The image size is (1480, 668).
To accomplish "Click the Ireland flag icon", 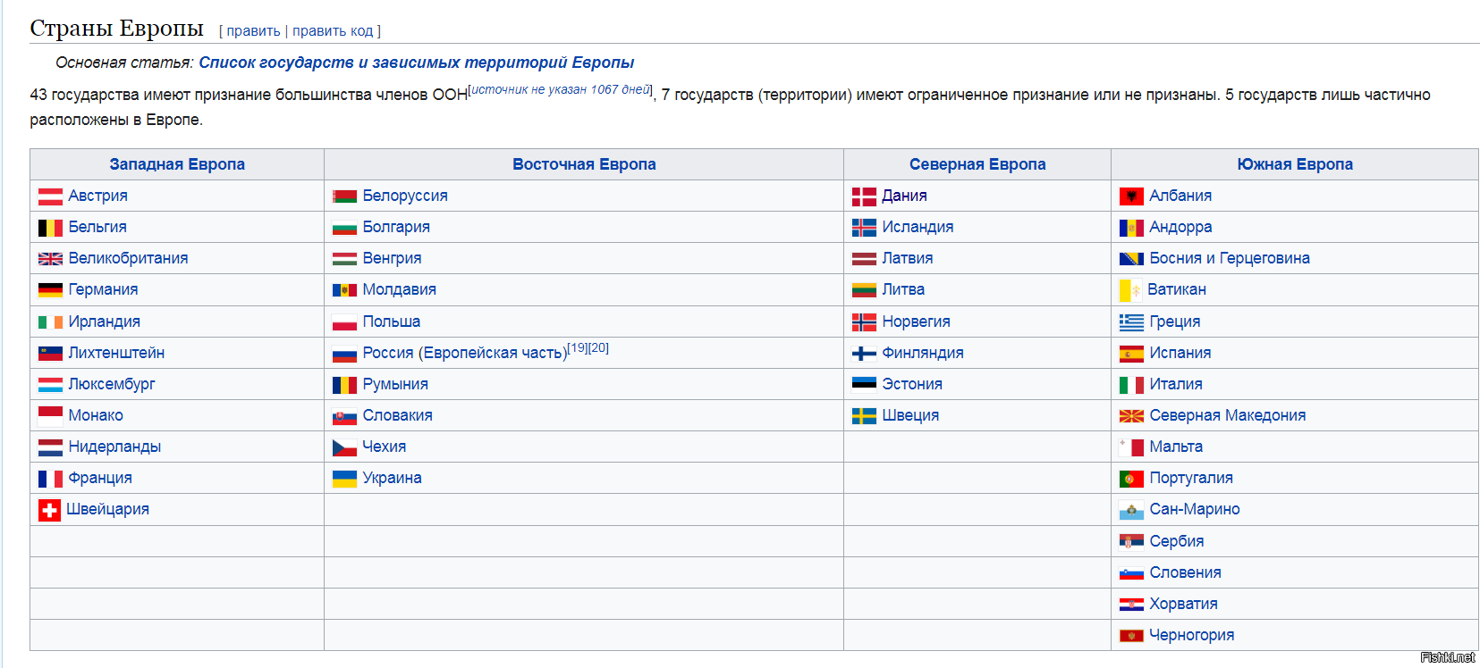I will click(x=50, y=322).
